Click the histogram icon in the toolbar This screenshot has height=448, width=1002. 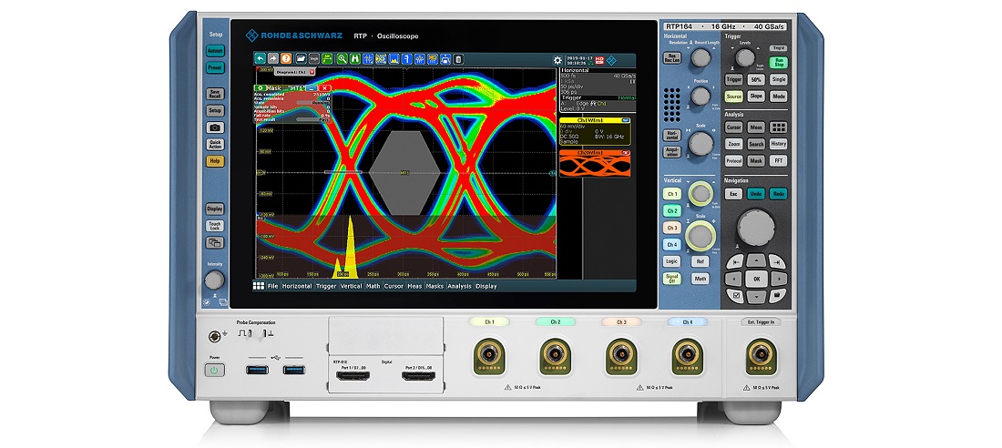[x=394, y=59]
